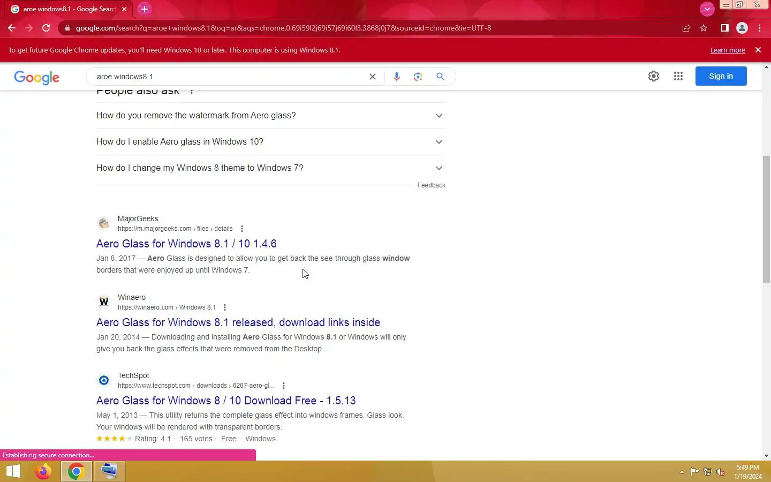Click the '165 votes' text

pyautogui.click(x=196, y=439)
